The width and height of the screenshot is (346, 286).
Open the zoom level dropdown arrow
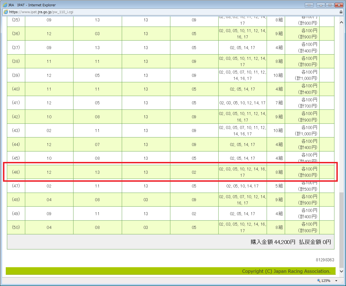point(336,281)
